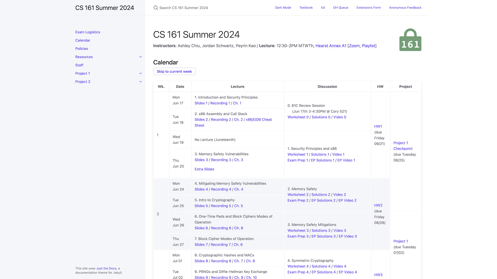The image size is (497, 279).
Task: Open Slides 3 for Memory Safety Vulnerabilities
Action: 201,160
